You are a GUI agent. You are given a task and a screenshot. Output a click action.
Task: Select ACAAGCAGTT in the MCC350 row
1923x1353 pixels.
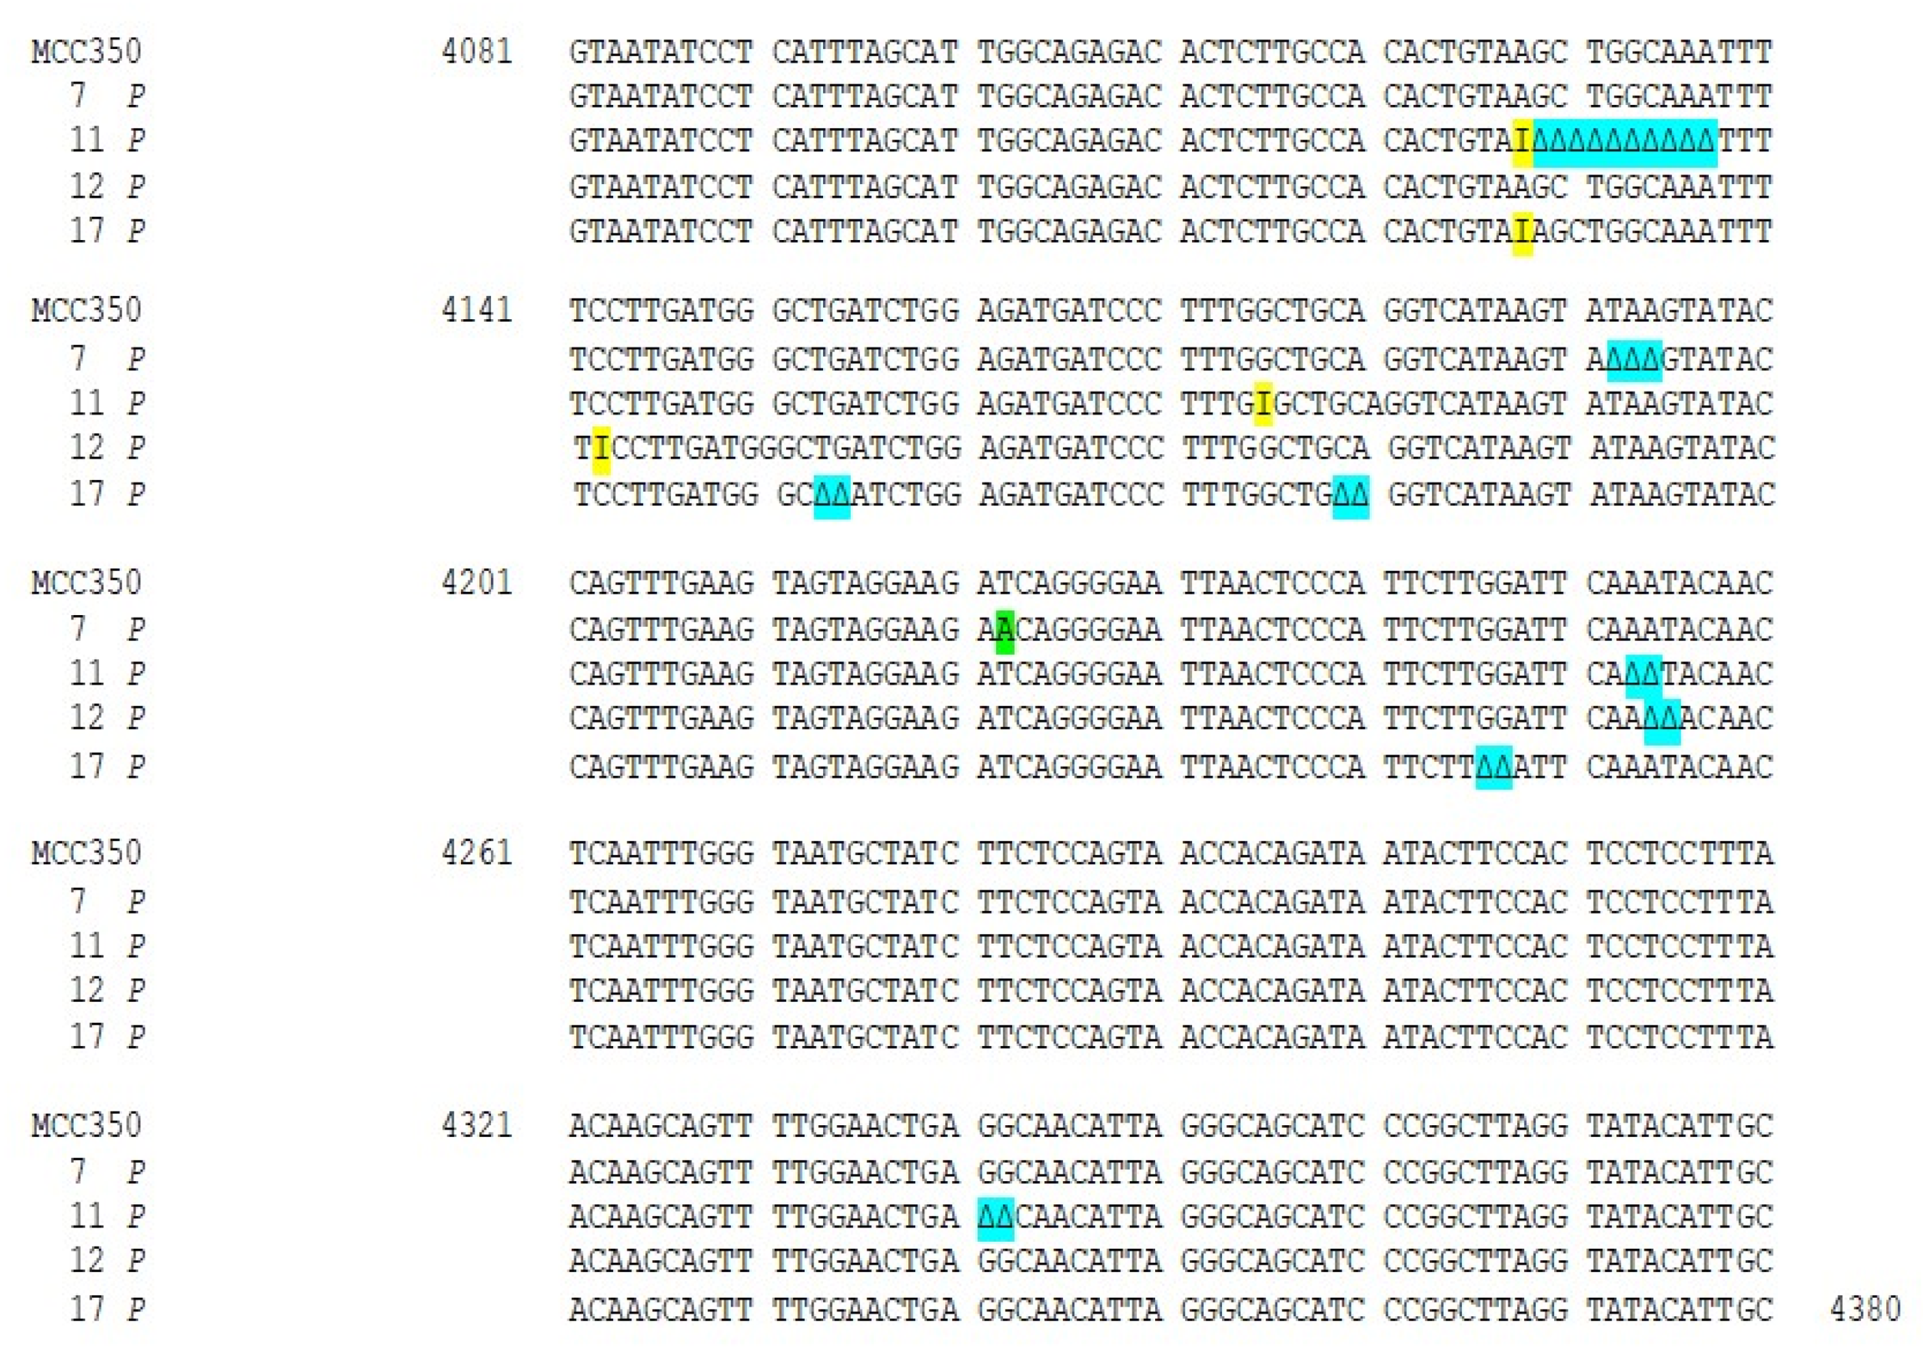point(661,1125)
